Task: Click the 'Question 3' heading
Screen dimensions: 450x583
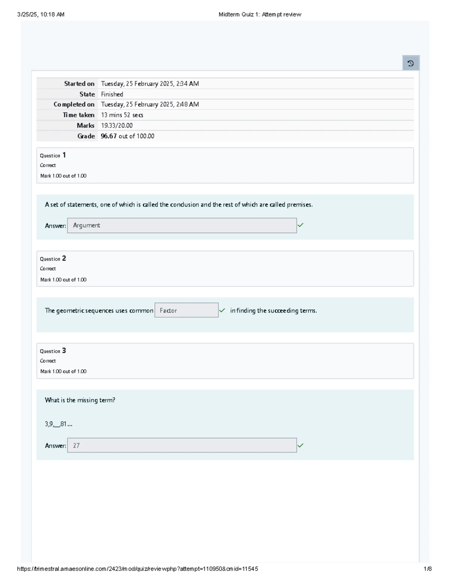Action: click(53, 351)
